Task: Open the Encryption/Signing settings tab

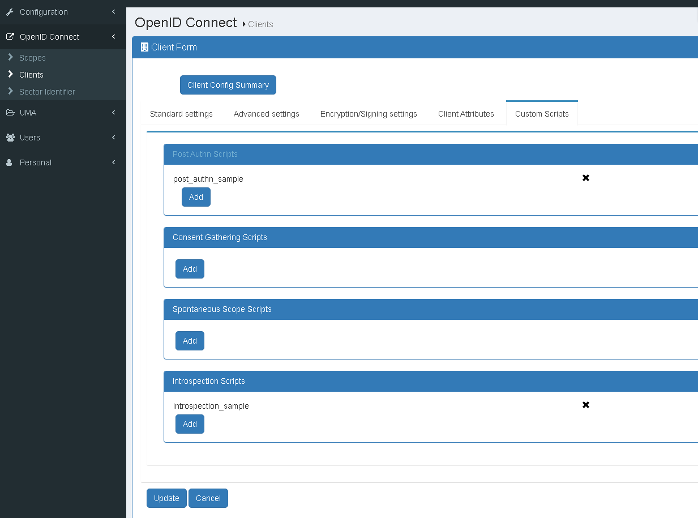Action: point(369,114)
